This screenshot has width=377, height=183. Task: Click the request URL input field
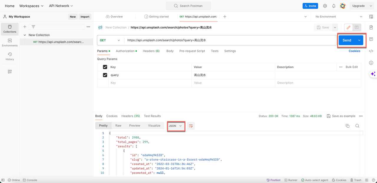pos(231,40)
